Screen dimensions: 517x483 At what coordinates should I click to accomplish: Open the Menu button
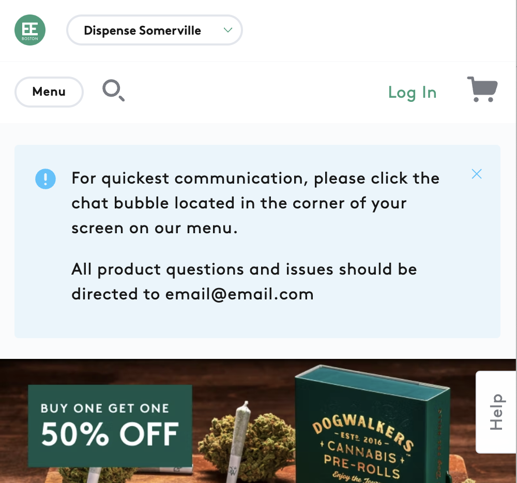click(49, 92)
